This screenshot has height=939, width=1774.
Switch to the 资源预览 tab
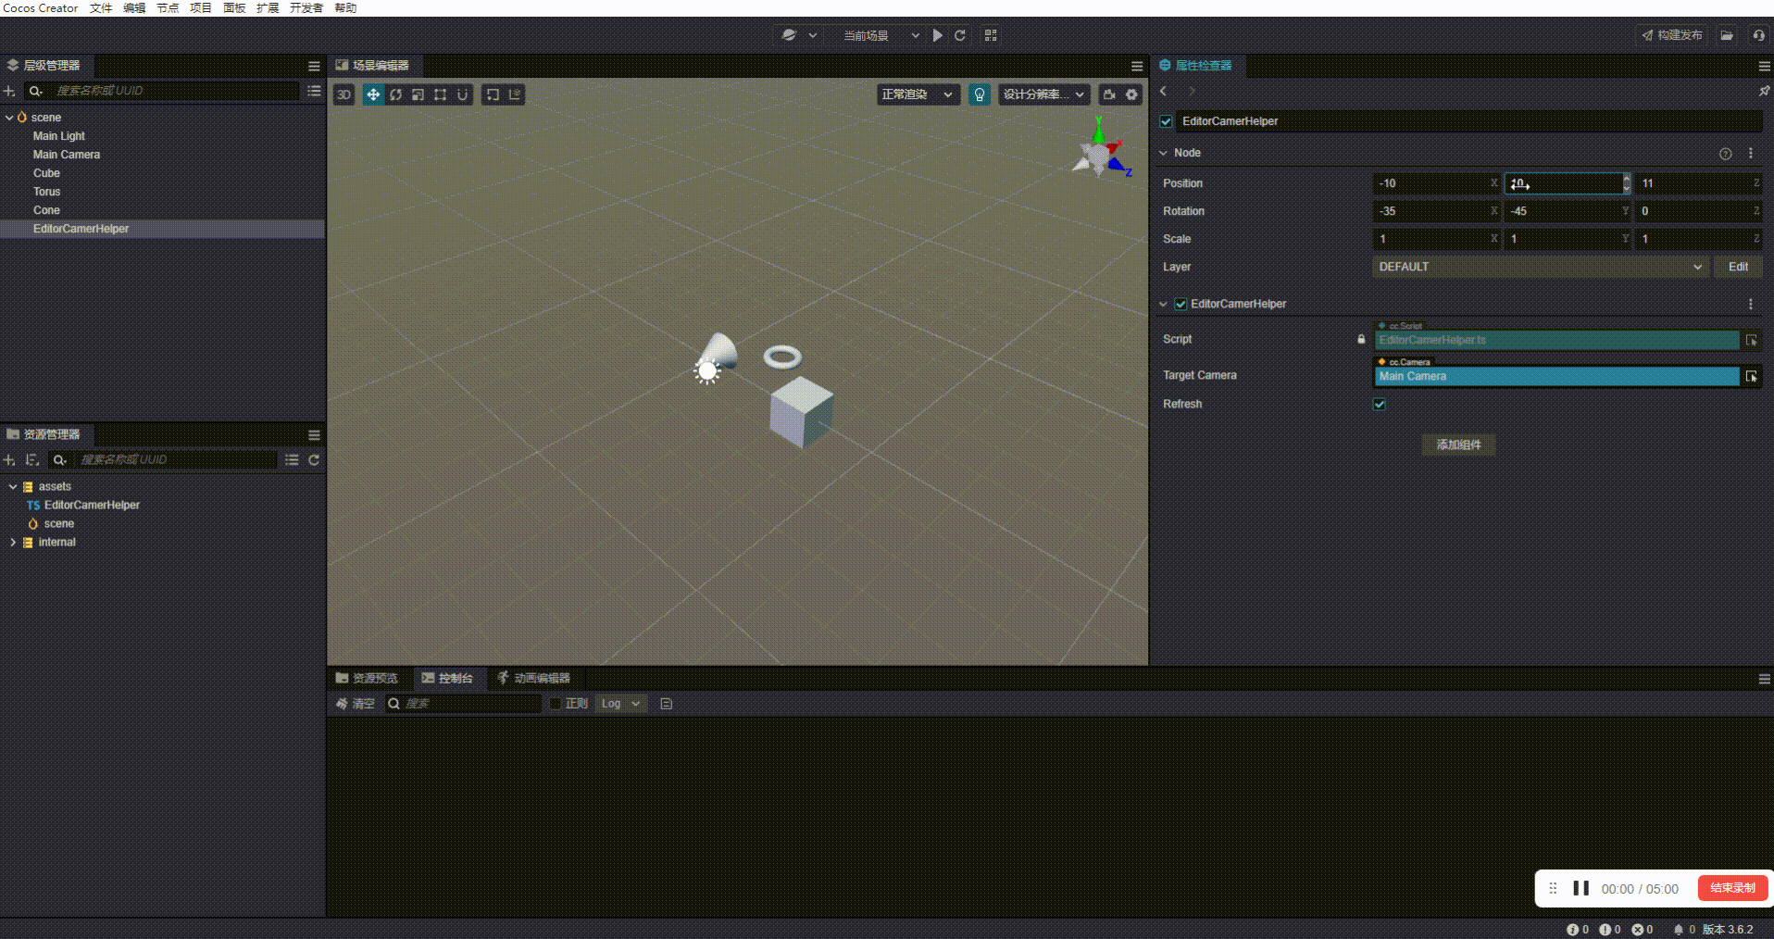point(367,679)
